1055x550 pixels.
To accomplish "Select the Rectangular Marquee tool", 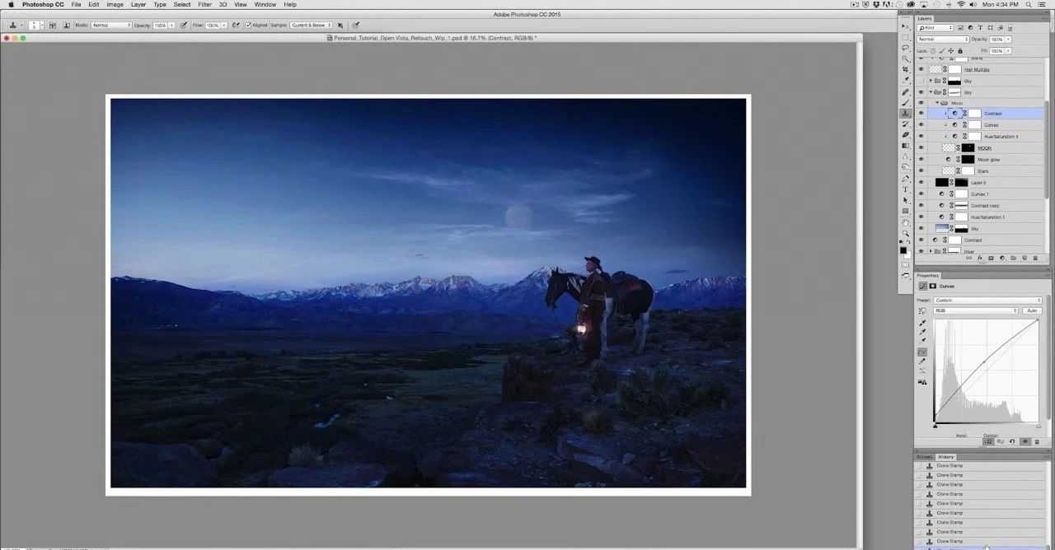I will click(x=906, y=38).
